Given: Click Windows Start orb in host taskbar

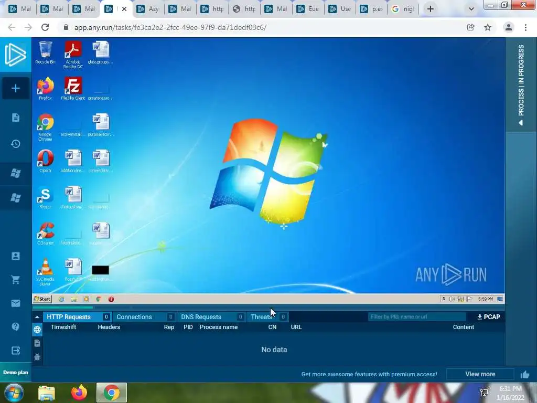Looking at the screenshot, I should coord(14,393).
